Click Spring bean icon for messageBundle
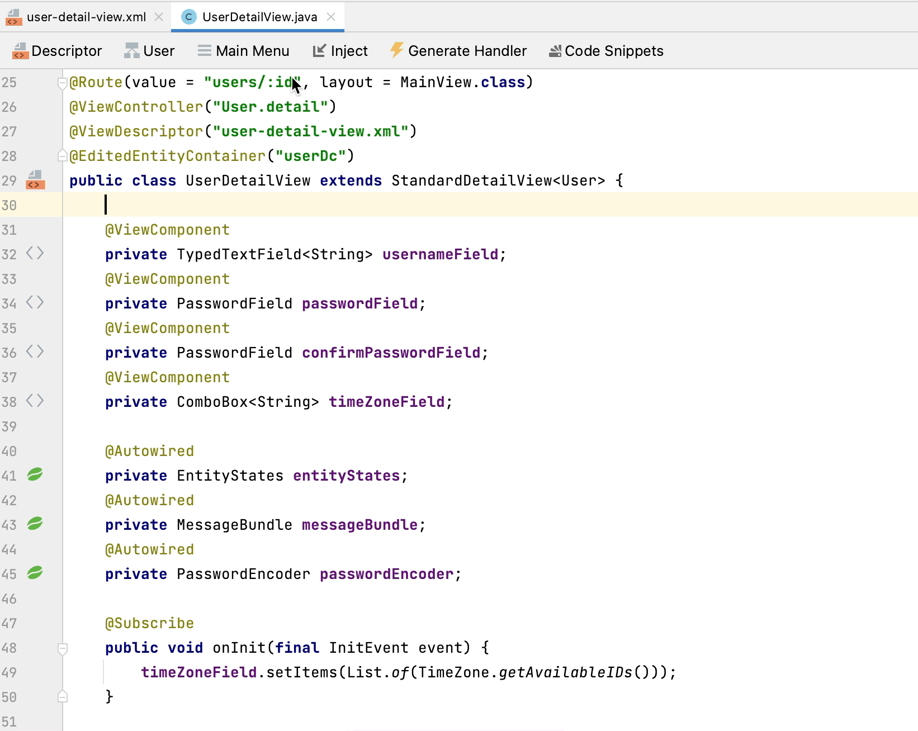Viewport: 918px width, 731px height. pyautogui.click(x=35, y=524)
